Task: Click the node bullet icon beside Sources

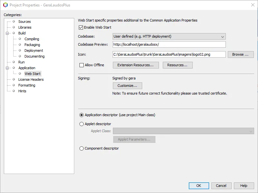Action: (x=14, y=22)
